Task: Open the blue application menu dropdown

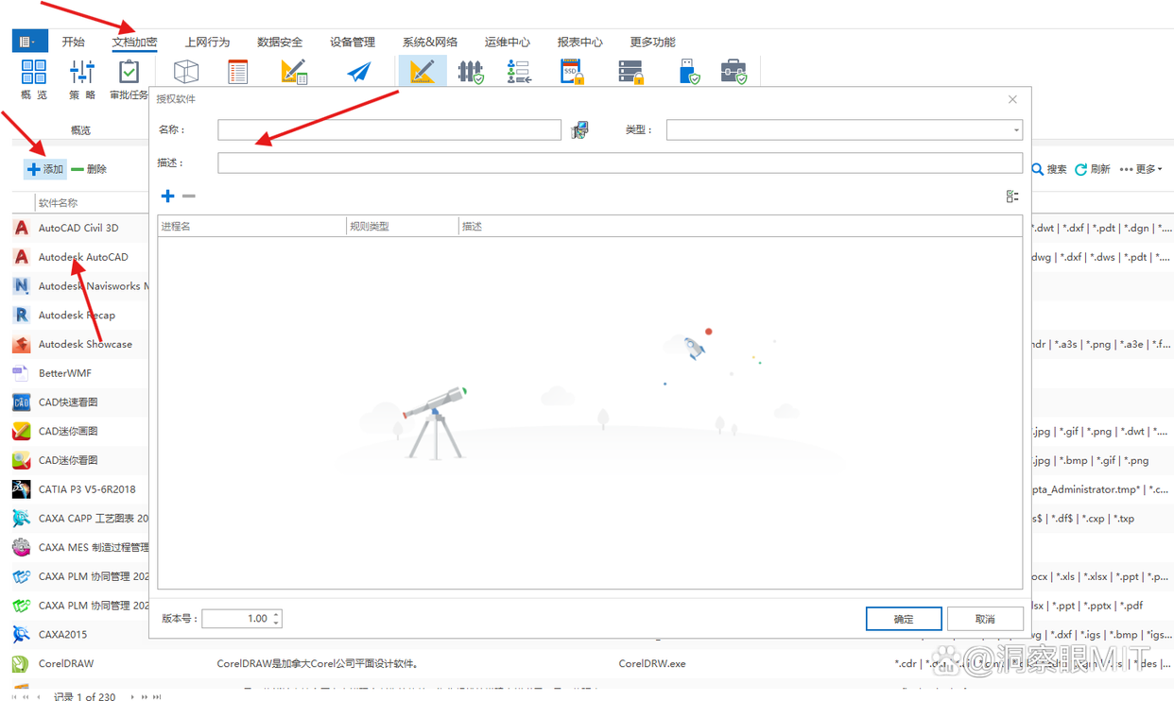Action: [x=27, y=42]
